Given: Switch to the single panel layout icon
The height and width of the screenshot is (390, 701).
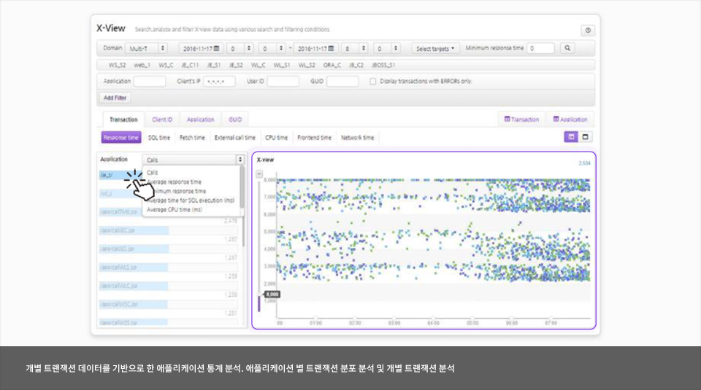Looking at the screenshot, I should [585, 136].
